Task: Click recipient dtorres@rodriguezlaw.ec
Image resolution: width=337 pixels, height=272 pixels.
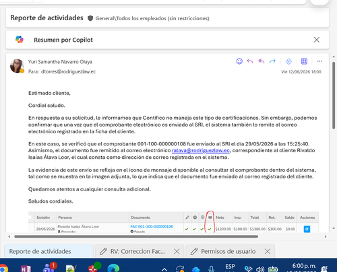Action: pyautogui.click(x=68, y=71)
